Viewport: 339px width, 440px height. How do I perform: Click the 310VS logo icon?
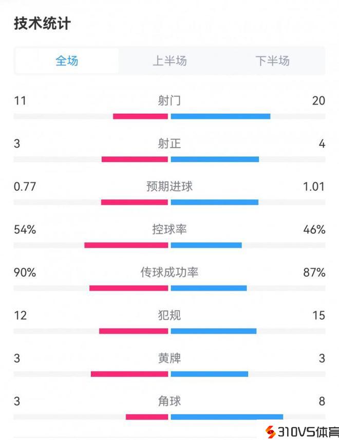pyautogui.click(x=270, y=431)
